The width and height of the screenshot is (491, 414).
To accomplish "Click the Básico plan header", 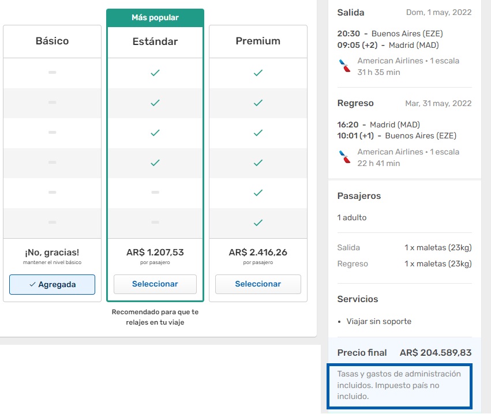I will point(52,41).
